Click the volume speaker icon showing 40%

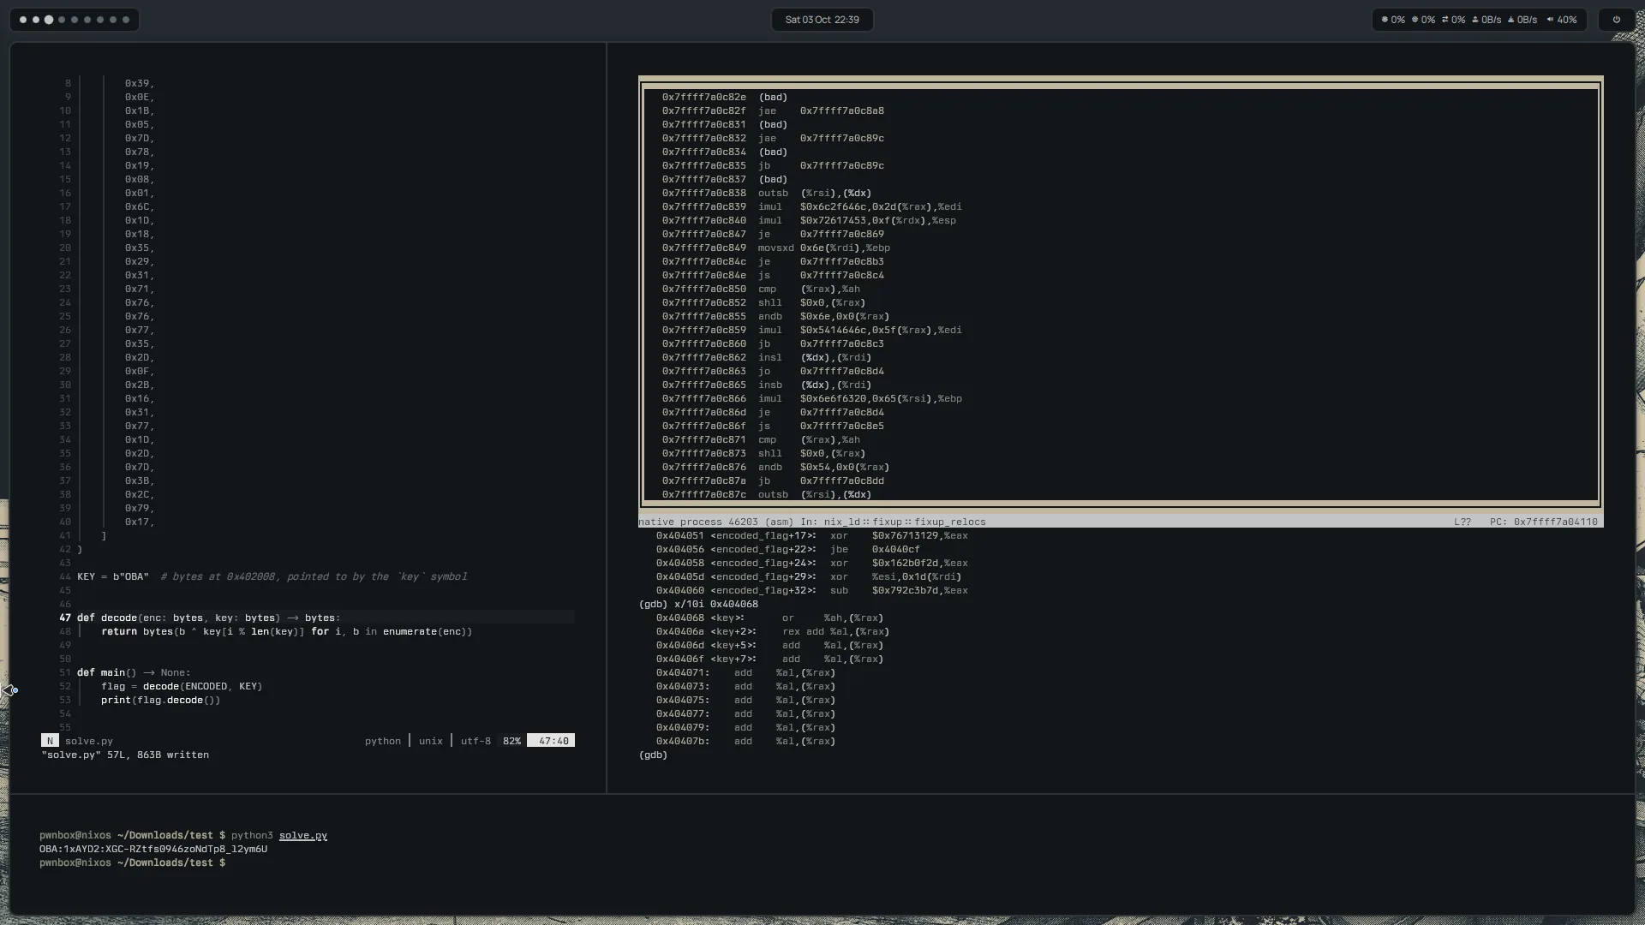click(x=1550, y=20)
